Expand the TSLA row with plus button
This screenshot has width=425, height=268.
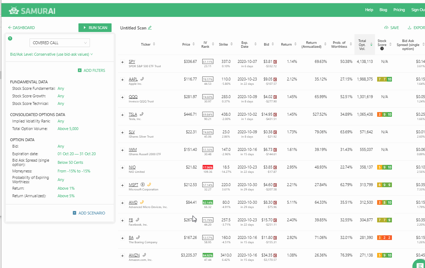coord(122,115)
